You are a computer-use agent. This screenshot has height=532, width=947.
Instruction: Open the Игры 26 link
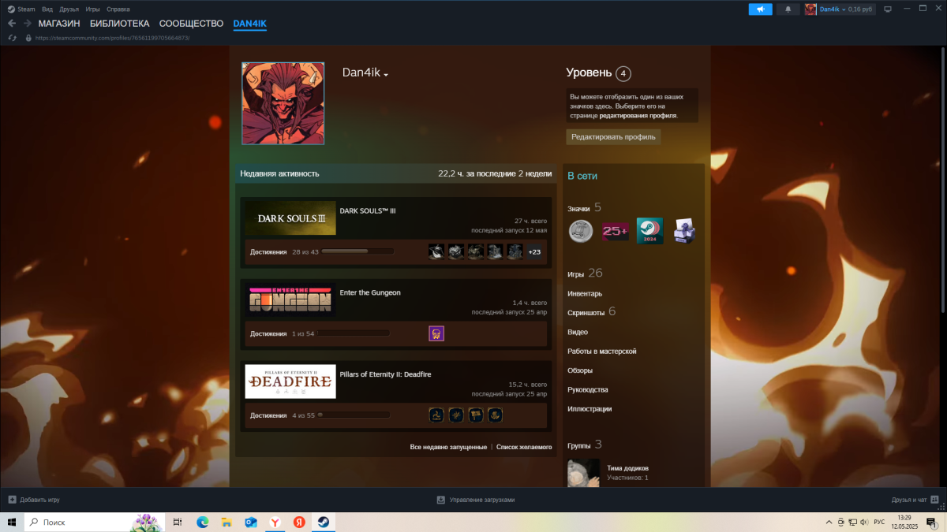point(585,273)
